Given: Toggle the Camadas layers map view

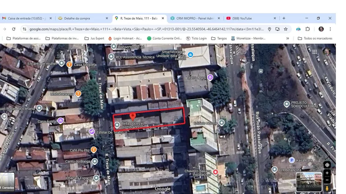Looking at the screenshot, I should [7, 182].
